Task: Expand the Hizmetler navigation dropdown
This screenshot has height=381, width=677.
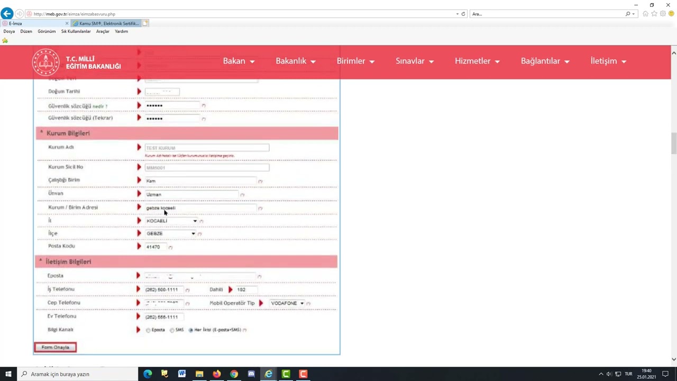Action: [477, 61]
